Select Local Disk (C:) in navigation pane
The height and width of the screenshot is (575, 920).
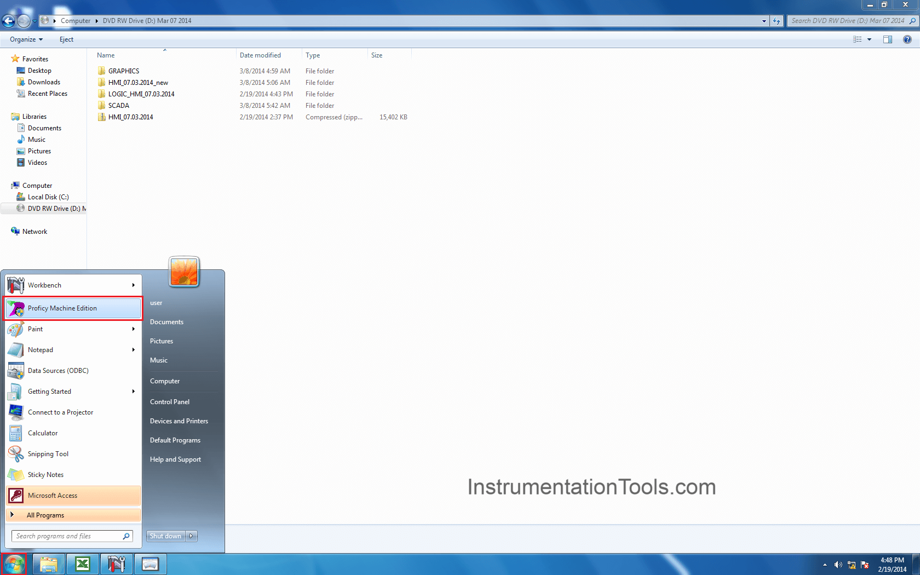48,197
